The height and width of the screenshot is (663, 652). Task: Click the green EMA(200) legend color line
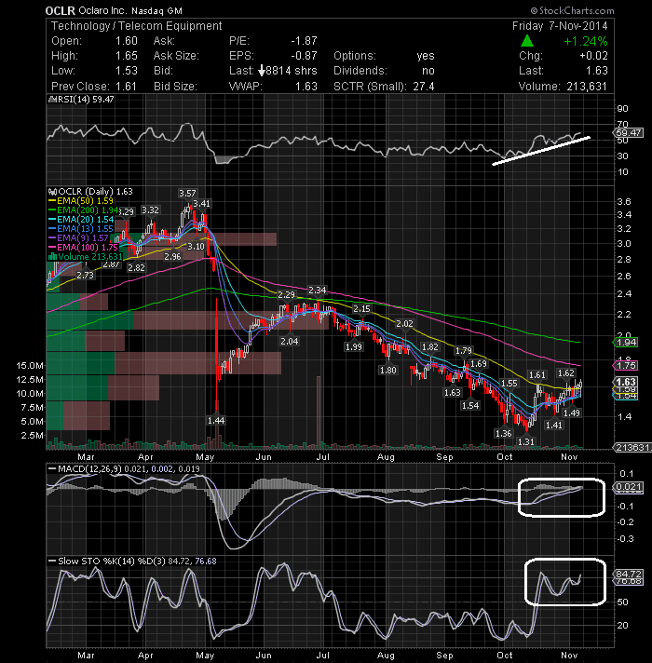(x=52, y=210)
